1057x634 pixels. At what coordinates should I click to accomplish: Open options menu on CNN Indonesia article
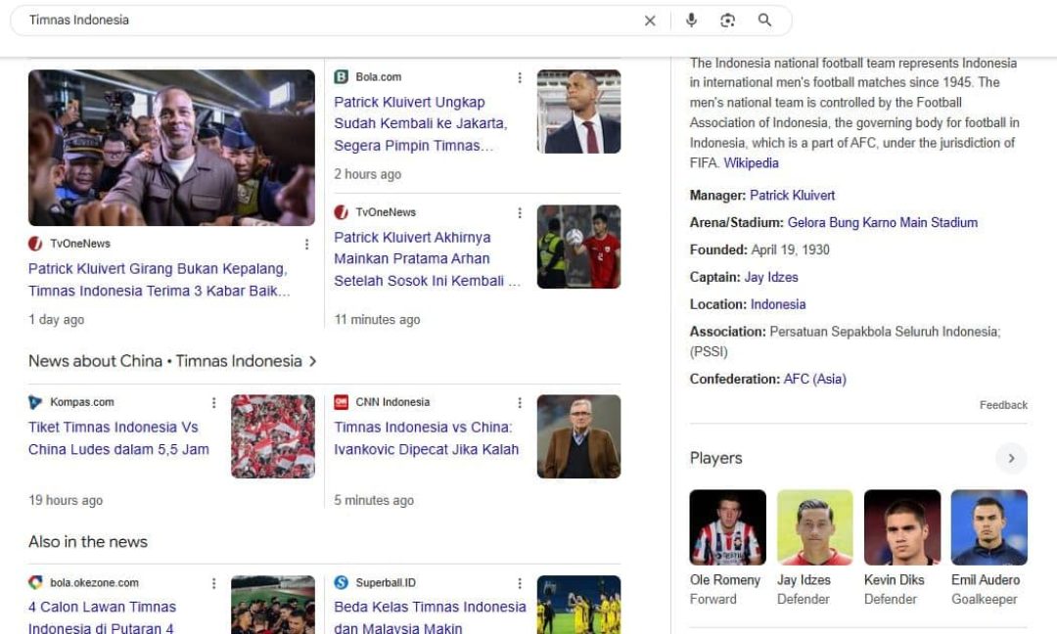click(x=520, y=402)
